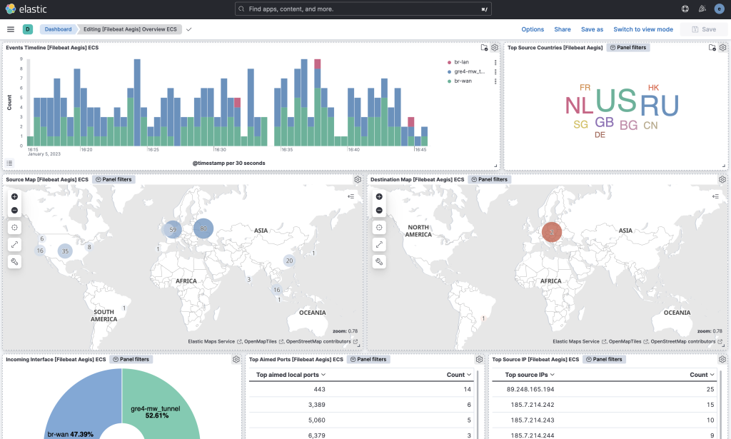Zoom out on the Destination Map
Image resolution: width=731 pixels, height=439 pixels.
point(379,210)
